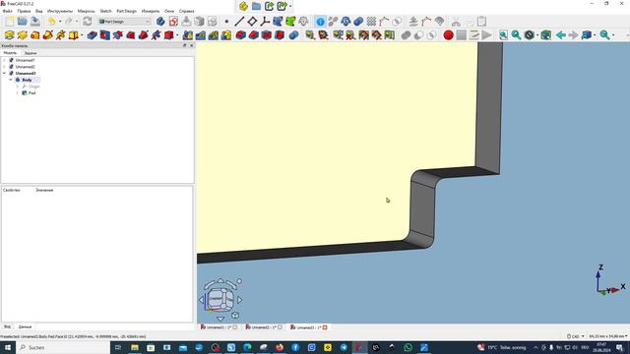Click the zoom magnifier icon next to fit-all

(516, 35)
